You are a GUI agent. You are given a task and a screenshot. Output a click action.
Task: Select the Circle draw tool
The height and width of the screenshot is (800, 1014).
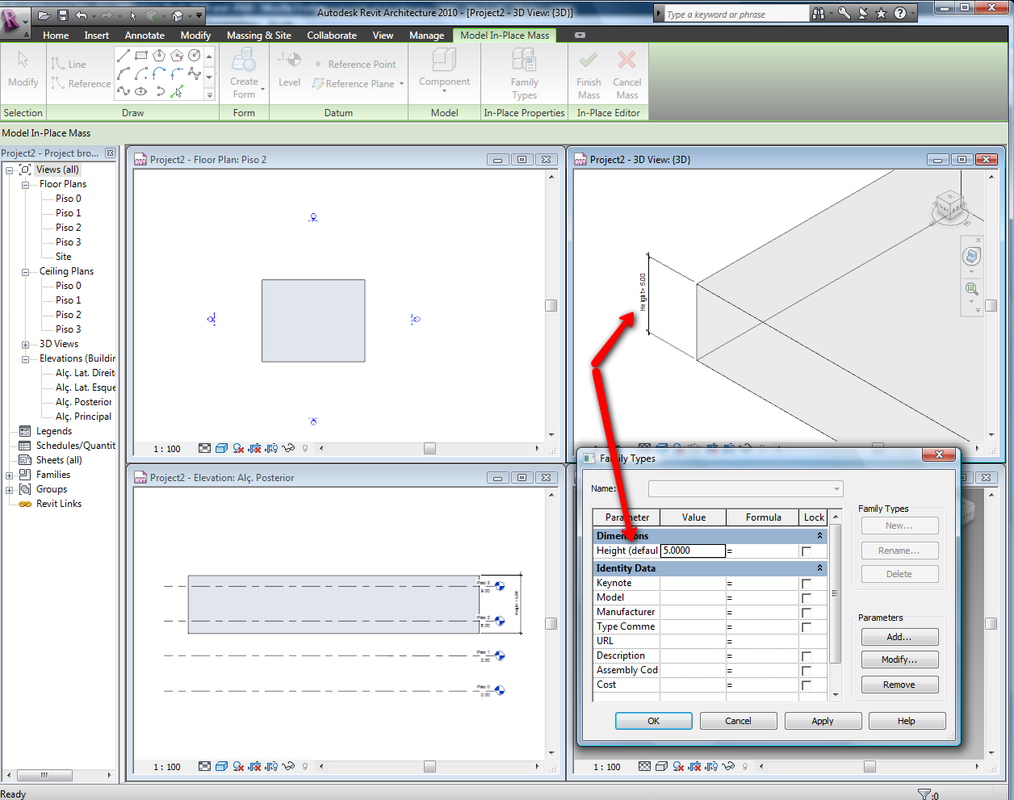point(195,56)
